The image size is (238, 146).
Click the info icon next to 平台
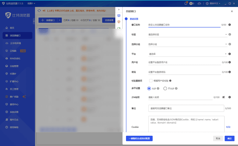(230, 54)
